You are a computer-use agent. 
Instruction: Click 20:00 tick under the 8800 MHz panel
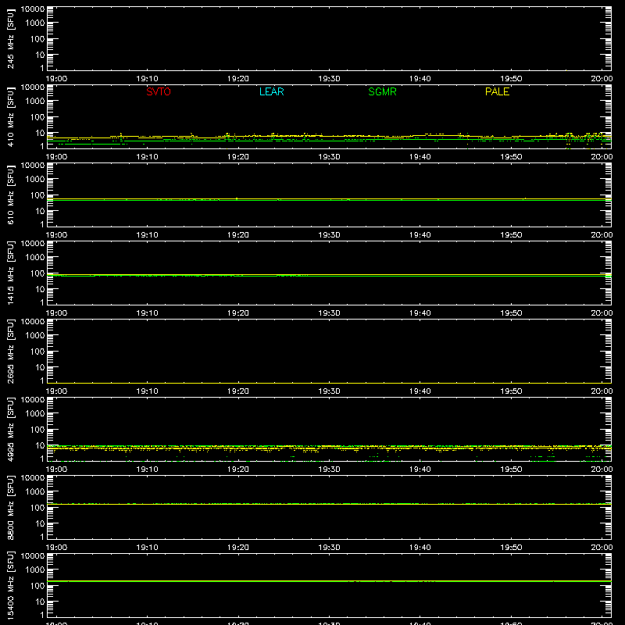[x=602, y=548]
